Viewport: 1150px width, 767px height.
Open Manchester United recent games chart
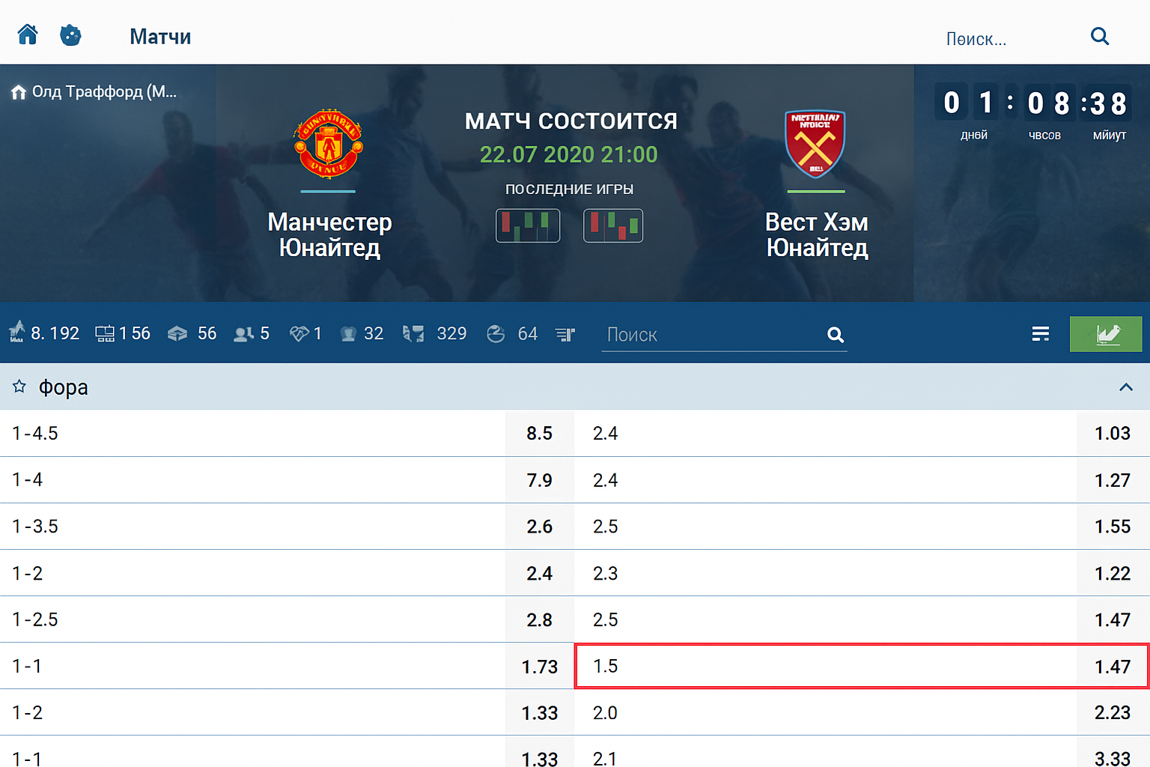click(x=528, y=225)
